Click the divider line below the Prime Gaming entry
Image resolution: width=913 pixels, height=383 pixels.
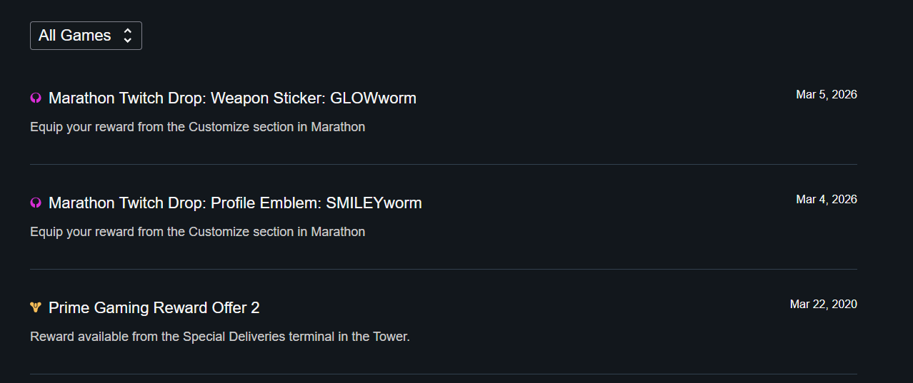coord(443,374)
